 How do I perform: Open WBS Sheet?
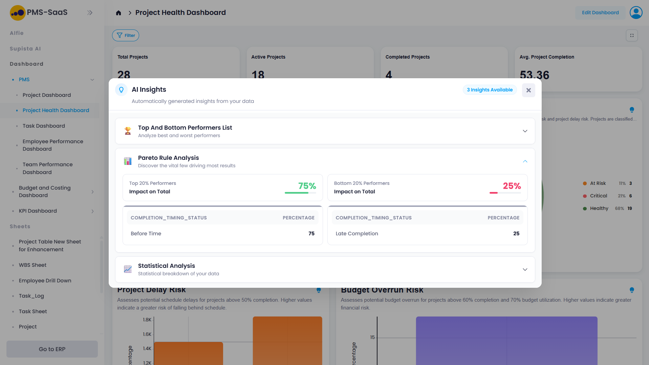click(x=33, y=265)
